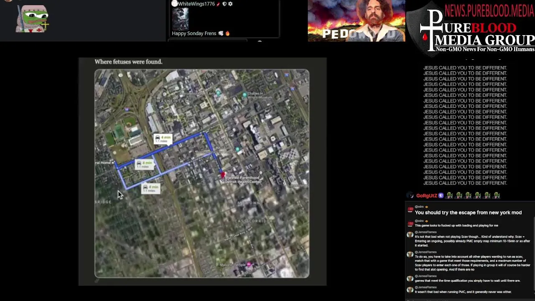Screen dimensions: 535x301
Task: Click wire's avatar beside the escape from new york message
Action: (410, 210)
